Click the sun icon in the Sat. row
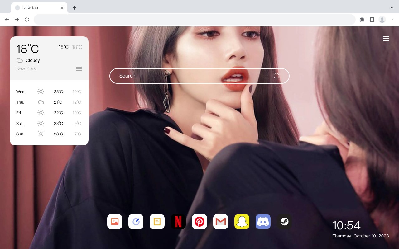399x249 pixels. 41,123
